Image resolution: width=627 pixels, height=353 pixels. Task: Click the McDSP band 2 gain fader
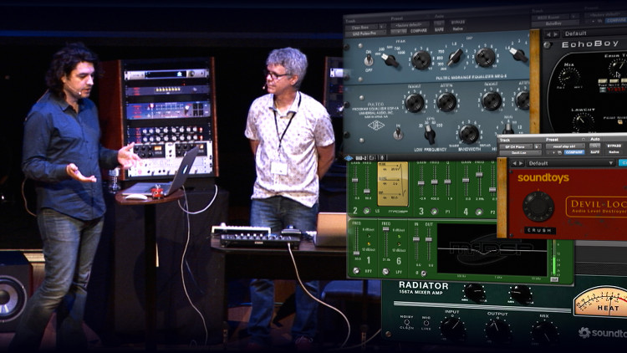(355, 179)
